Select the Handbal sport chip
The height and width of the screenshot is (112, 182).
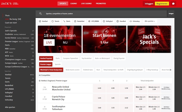coord(121,21)
